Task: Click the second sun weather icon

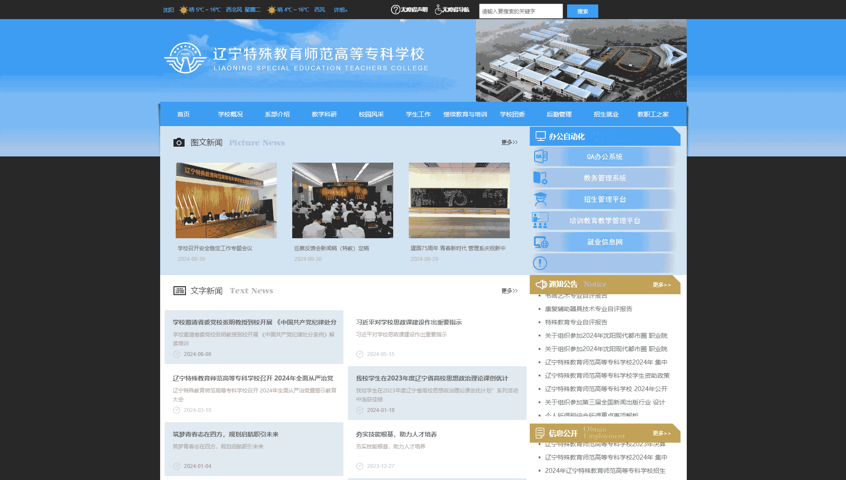Action: 271,10
